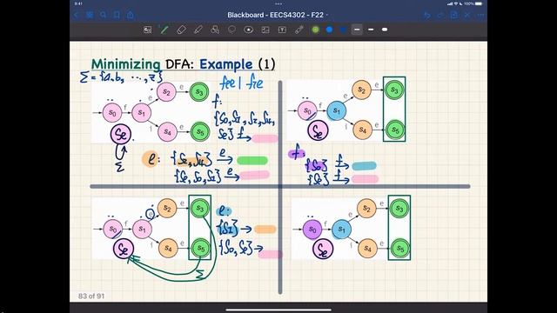Select the medium stroke width
This screenshot has width=557, height=313.
[371, 30]
